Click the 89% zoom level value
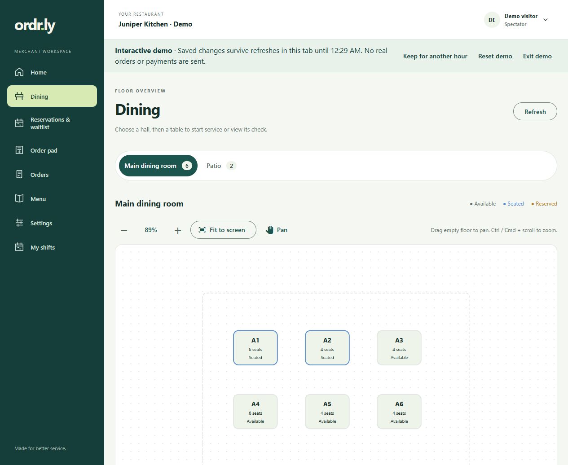Image resolution: width=568 pixels, height=465 pixels. point(151,230)
